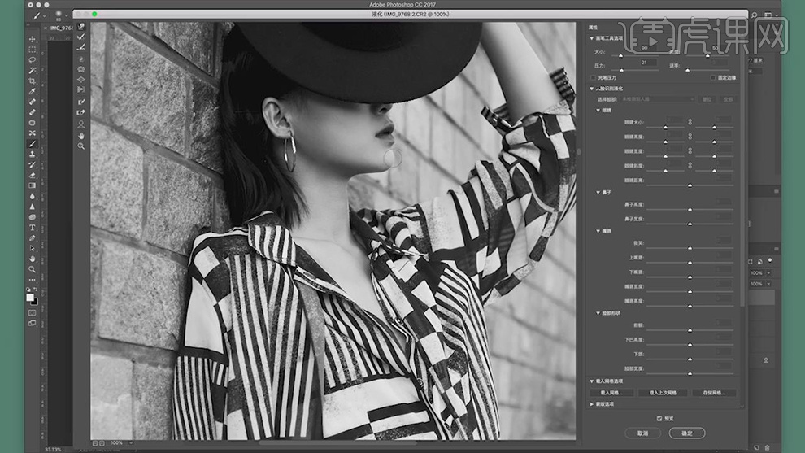The height and width of the screenshot is (453, 805).
Task: Click 取消 to cancel Liquify
Action: pyautogui.click(x=642, y=433)
